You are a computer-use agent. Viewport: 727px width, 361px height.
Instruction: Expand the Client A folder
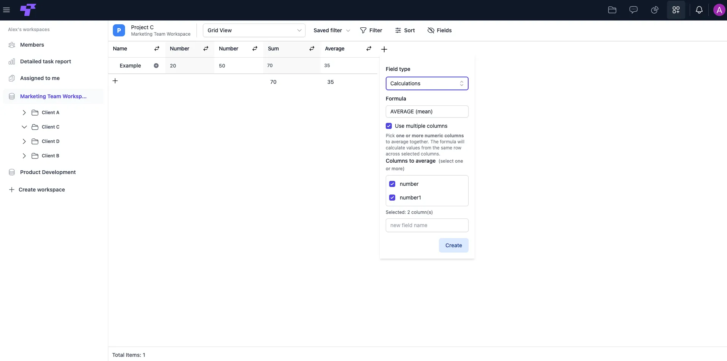24,113
